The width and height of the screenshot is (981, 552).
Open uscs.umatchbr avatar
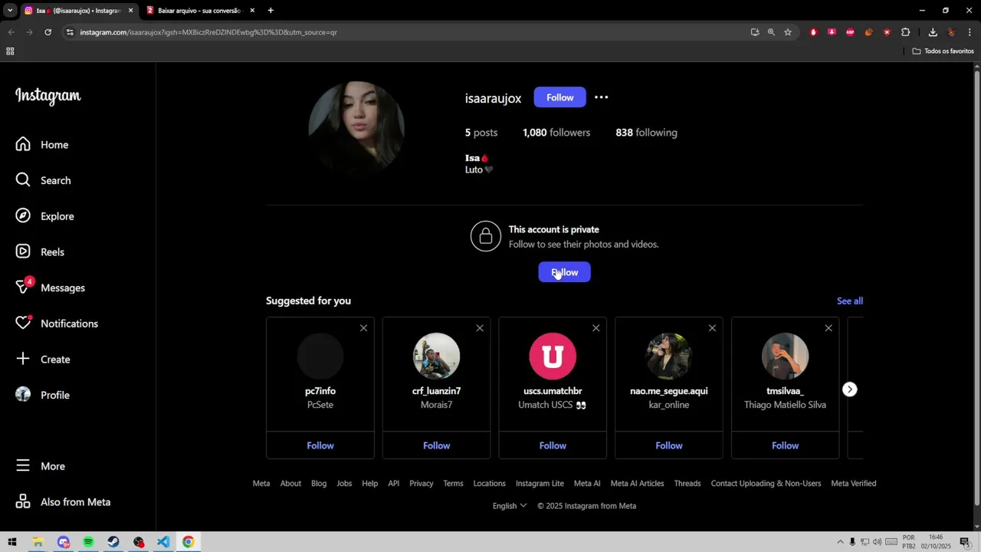click(553, 356)
